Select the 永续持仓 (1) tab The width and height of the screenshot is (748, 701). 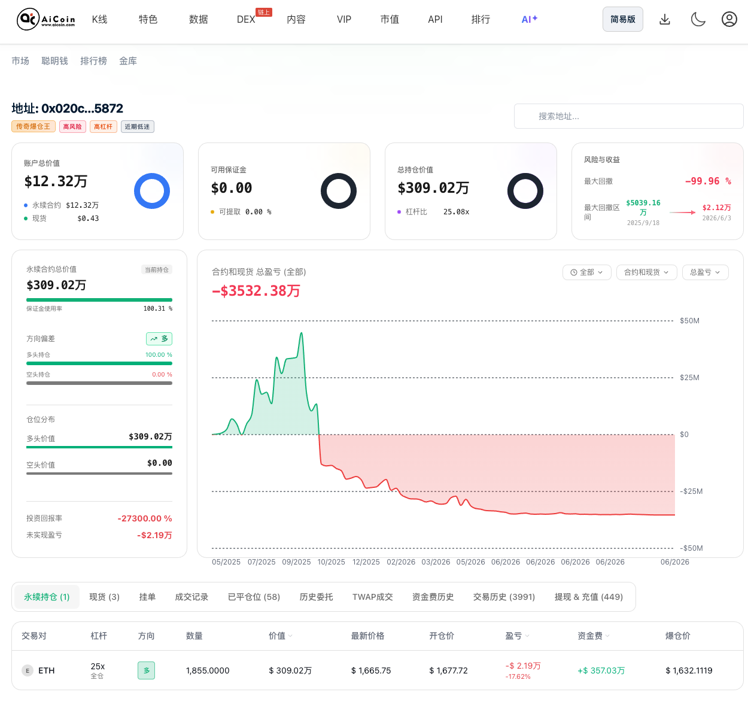[x=47, y=597]
